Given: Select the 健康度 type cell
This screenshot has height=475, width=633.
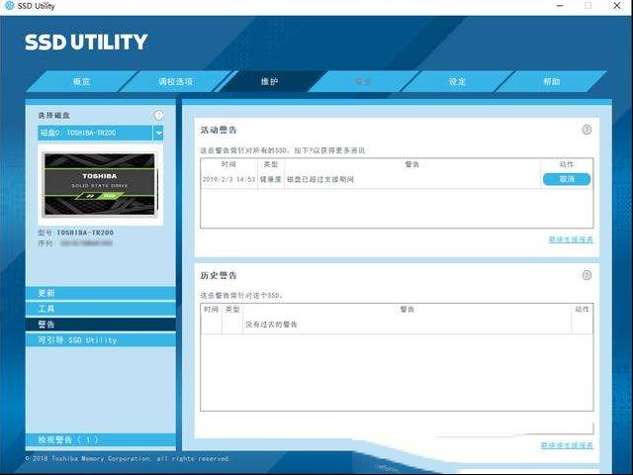Looking at the screenshot, I should 271,179.
